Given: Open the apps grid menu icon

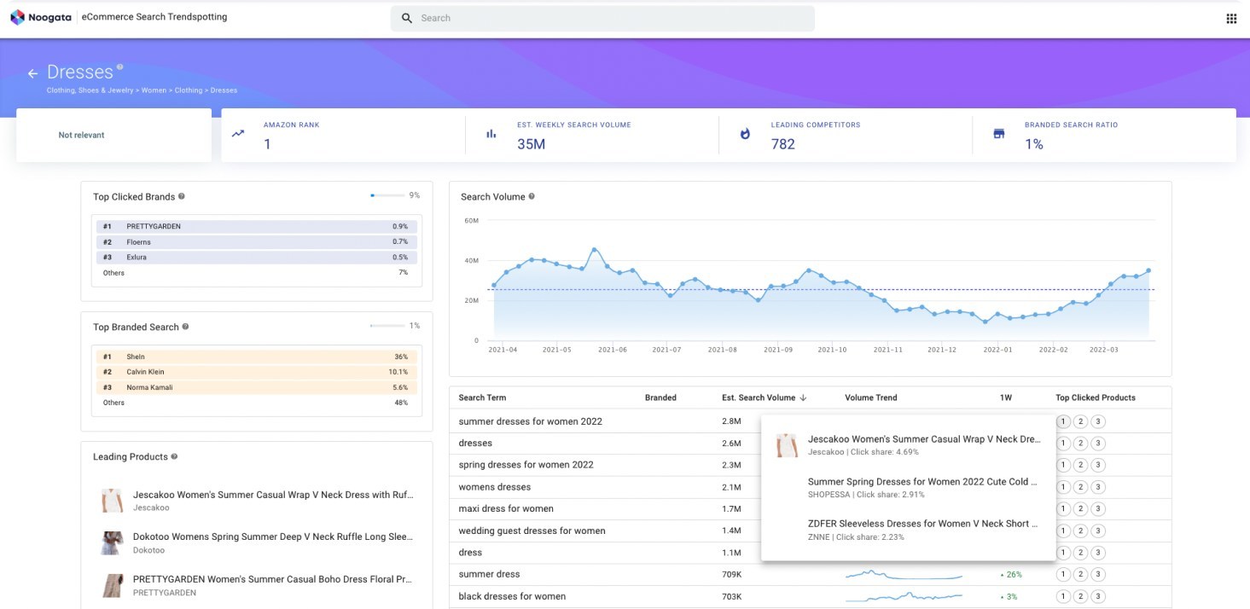Looking at the screenshot, I should [x=1231, y=19].
